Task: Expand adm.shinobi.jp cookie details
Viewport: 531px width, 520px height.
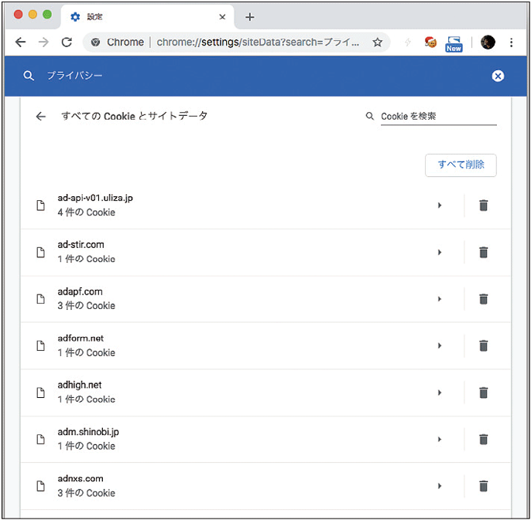Action: pos(440,439)
